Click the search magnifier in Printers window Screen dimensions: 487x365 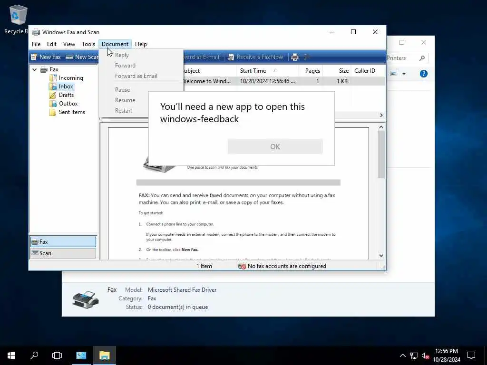pyautogui.click(x=422, y=58)
